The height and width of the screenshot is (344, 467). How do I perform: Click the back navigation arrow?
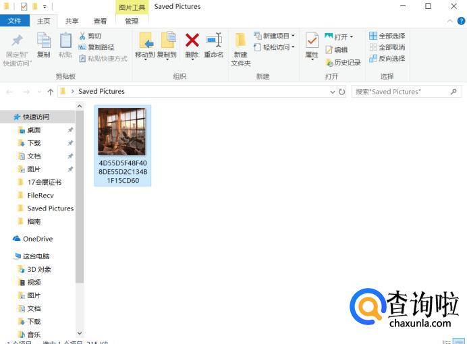9,92
